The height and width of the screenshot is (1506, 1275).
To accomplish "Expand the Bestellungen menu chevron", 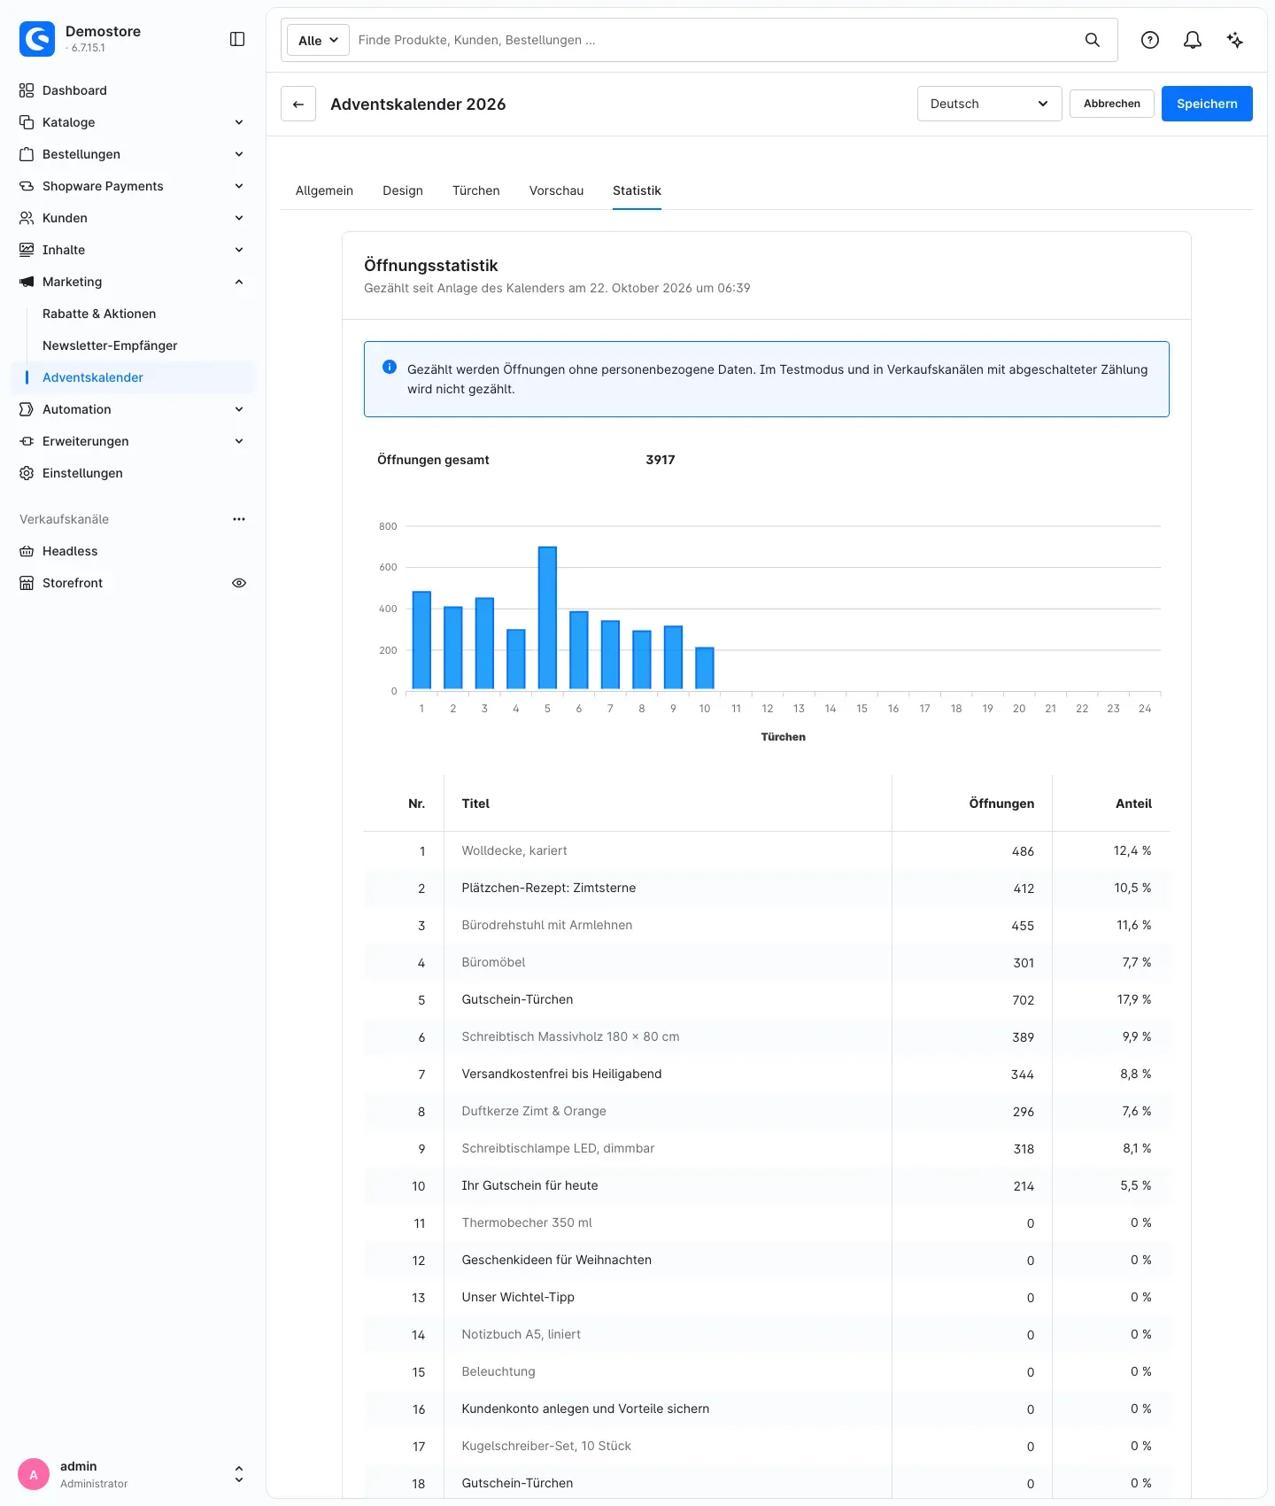I will tap(239, 154).
